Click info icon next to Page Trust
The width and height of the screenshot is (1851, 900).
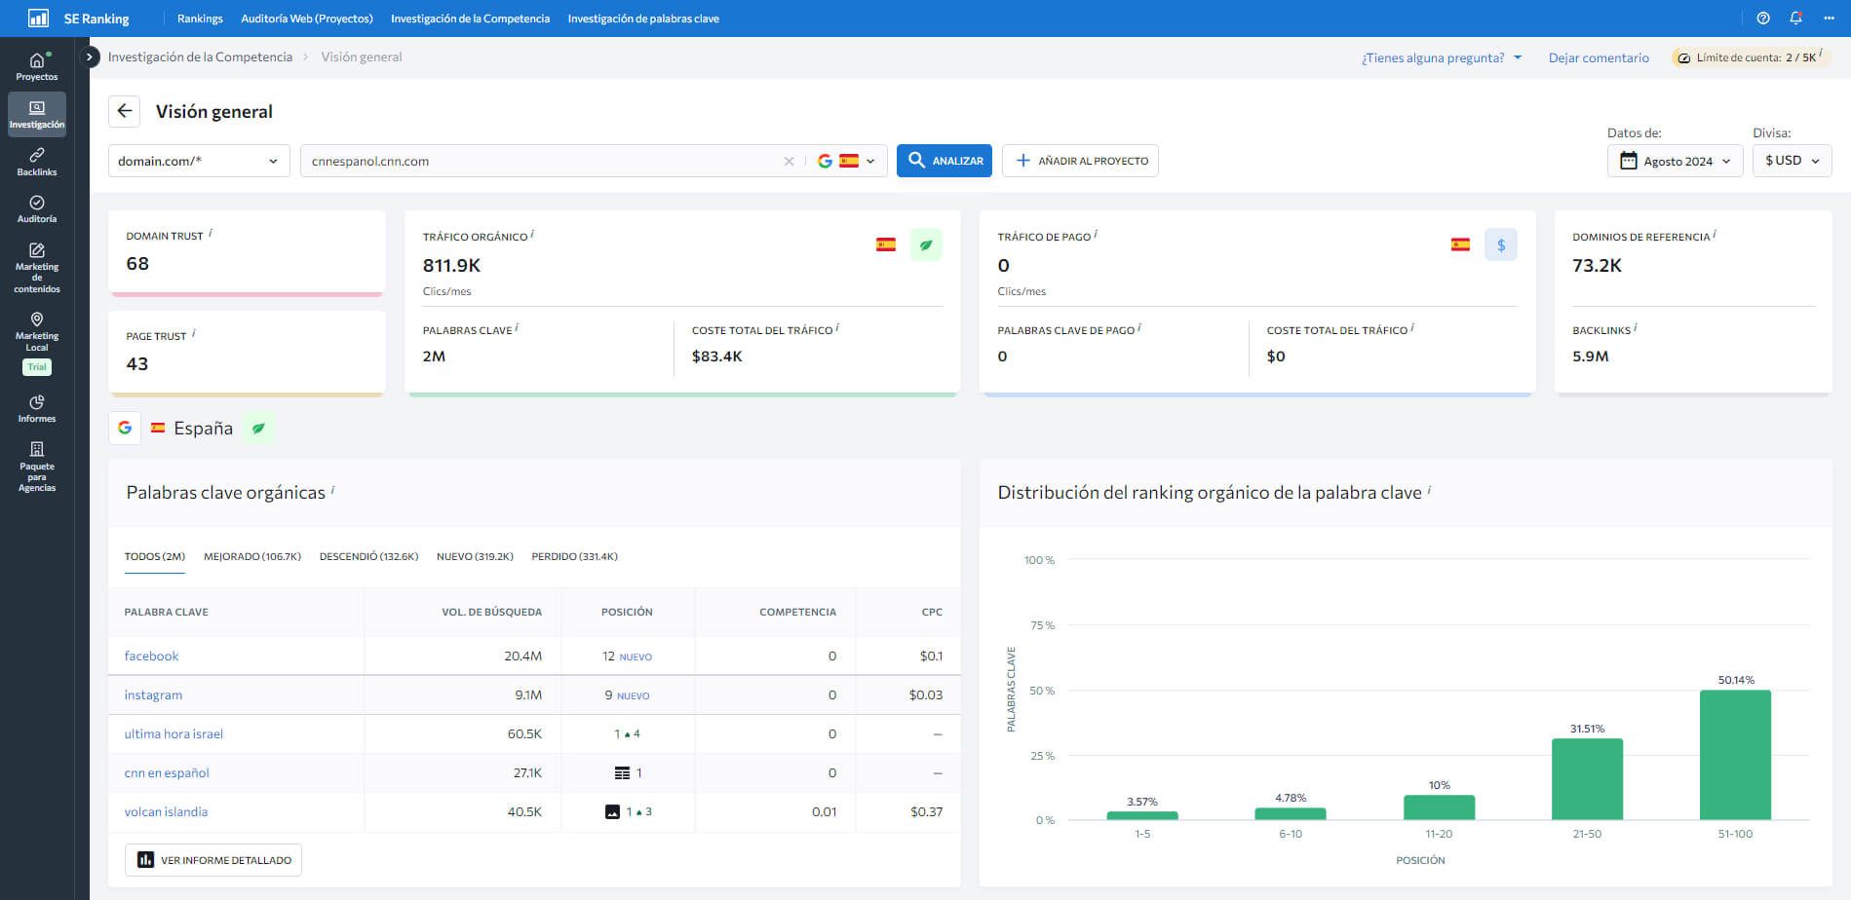click(194, 333)
